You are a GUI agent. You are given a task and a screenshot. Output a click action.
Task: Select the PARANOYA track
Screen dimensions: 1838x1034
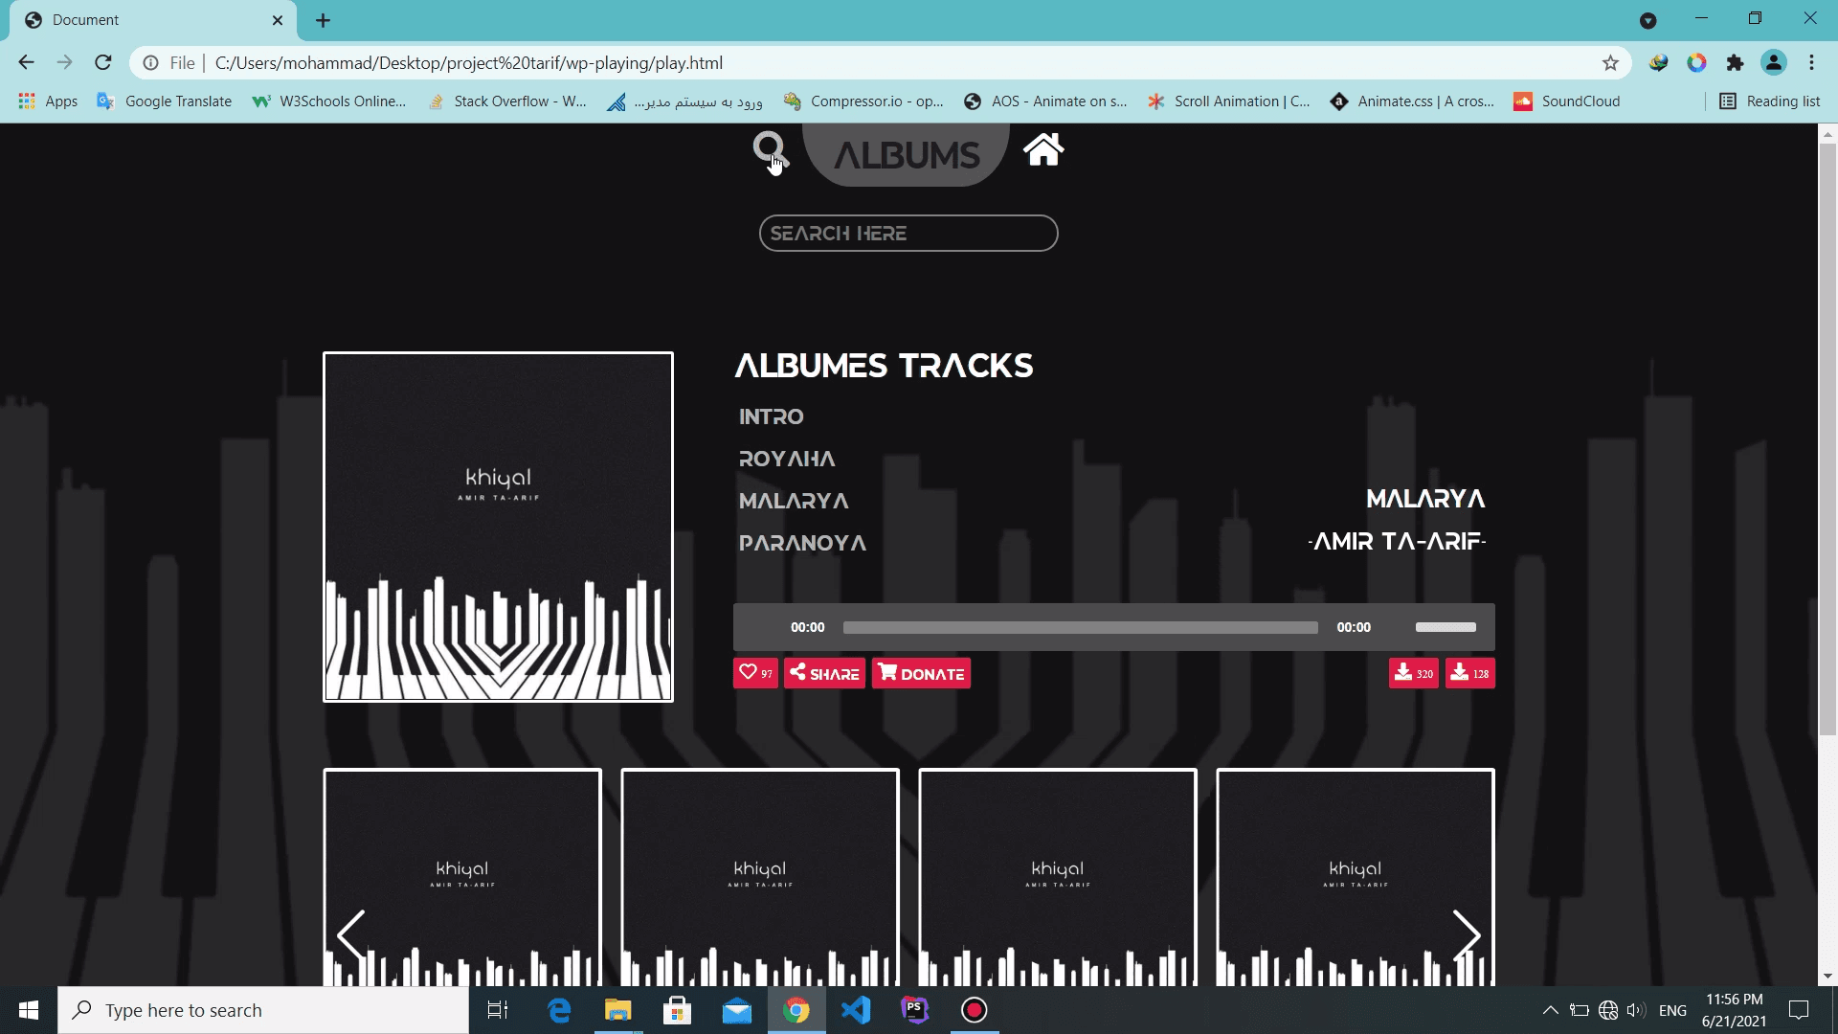pos(801,543)
